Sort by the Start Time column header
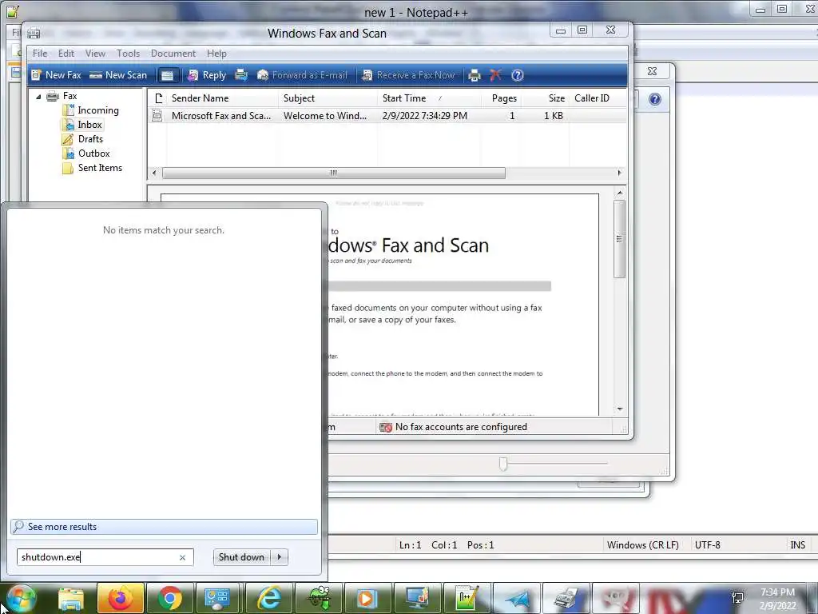818x614 pixels. (429, 98)
